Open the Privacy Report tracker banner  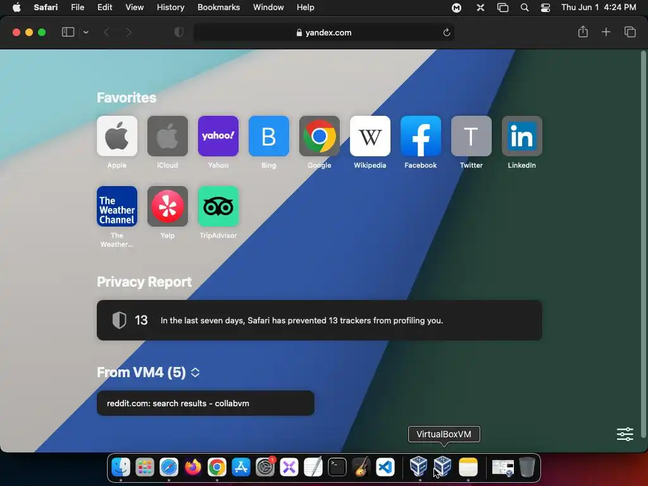click(320, 320)
